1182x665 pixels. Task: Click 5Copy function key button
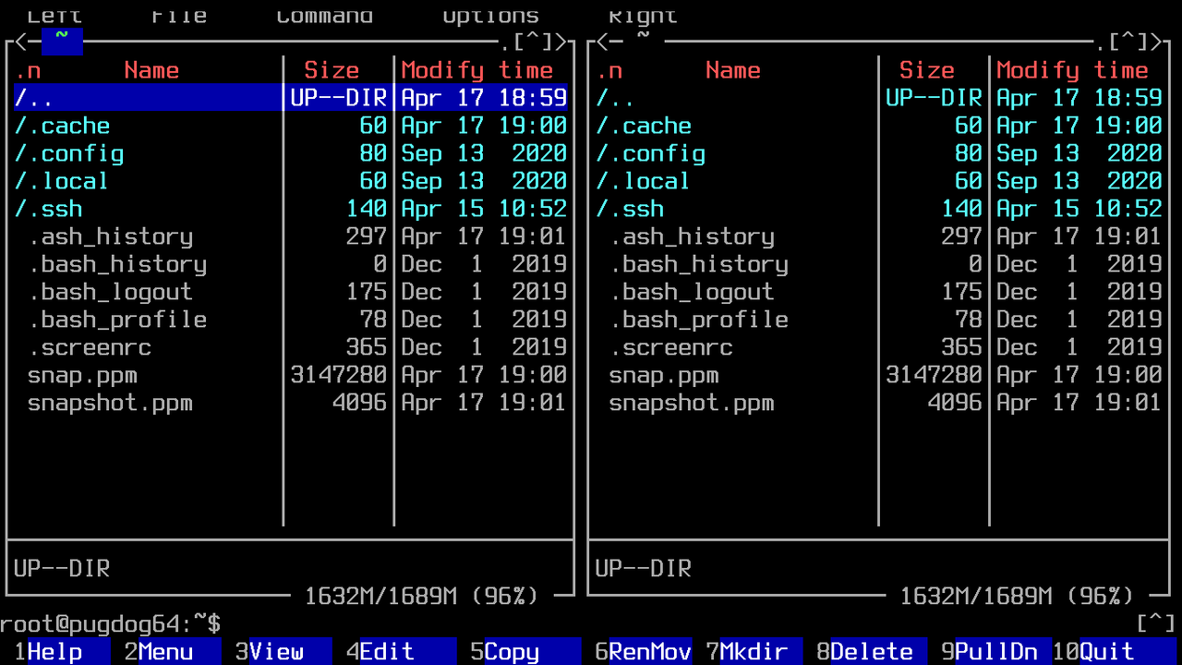525,651
